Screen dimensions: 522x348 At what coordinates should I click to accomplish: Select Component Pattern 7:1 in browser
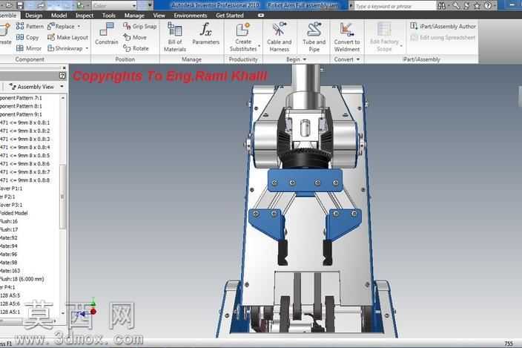(x=21, y=98)
